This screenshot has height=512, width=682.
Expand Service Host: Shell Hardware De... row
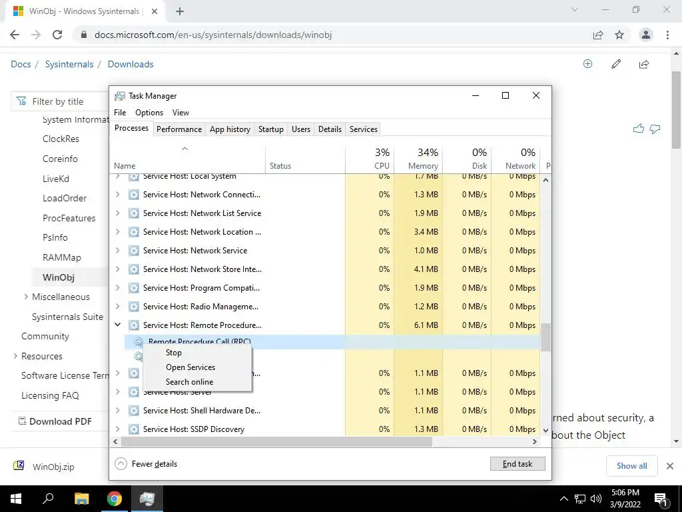click(x=117, y=411)
